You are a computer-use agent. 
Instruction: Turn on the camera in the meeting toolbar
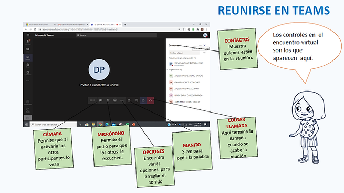click(101, 100)
